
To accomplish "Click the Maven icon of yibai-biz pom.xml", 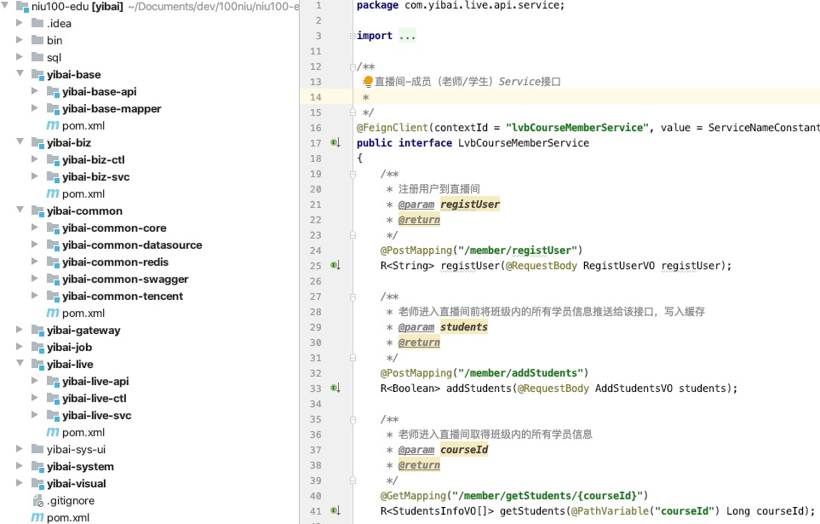I will pos(53,193).
